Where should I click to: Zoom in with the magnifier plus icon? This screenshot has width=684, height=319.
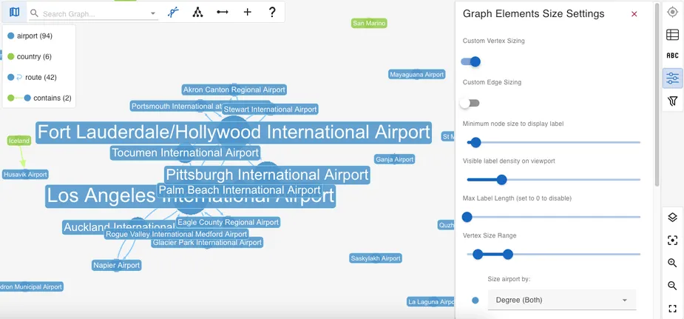pyautogui.click(x=672, y=263)
